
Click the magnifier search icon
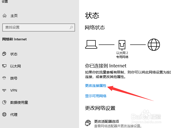point(71,27)
